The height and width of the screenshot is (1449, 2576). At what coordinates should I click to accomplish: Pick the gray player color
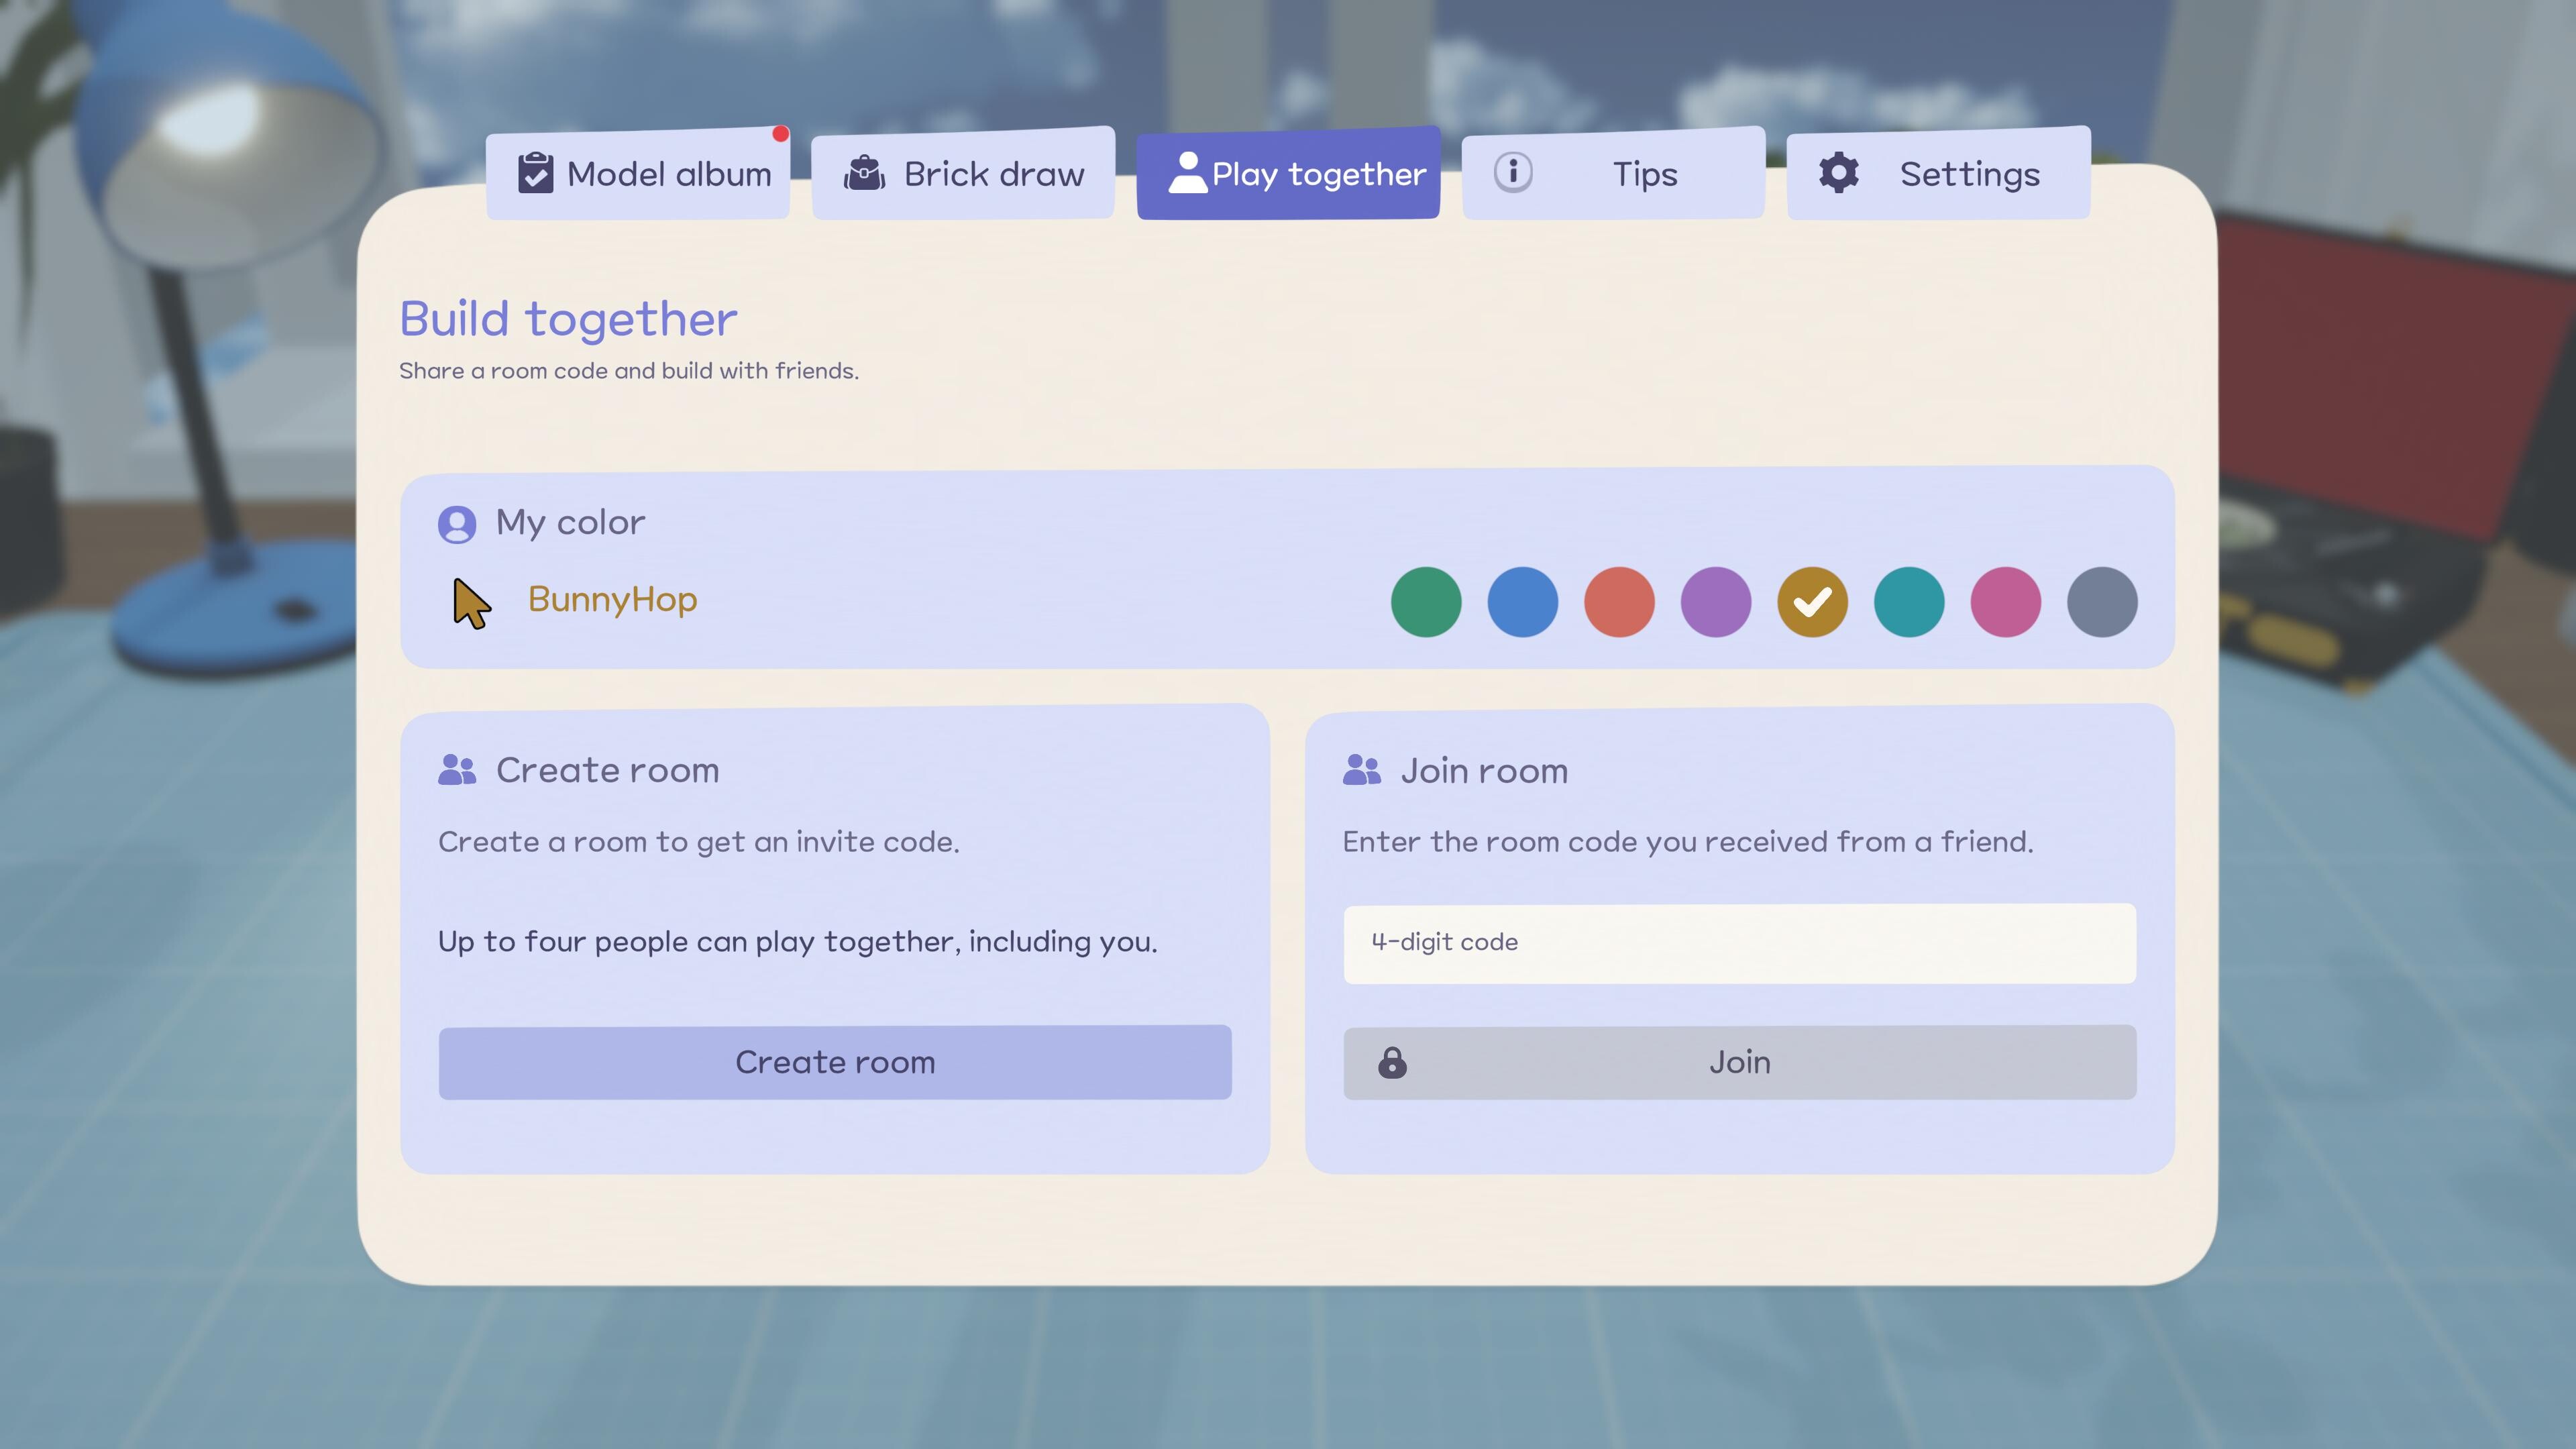(x=2102, y=602)
